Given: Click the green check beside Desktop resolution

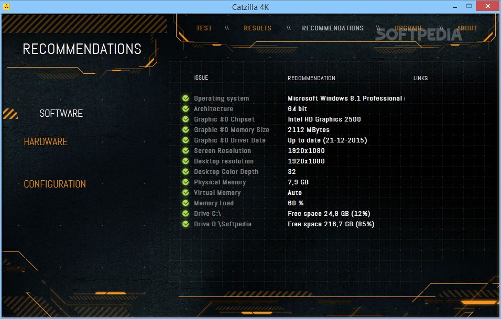Looking at the screenshot, I should click(186, 161).
